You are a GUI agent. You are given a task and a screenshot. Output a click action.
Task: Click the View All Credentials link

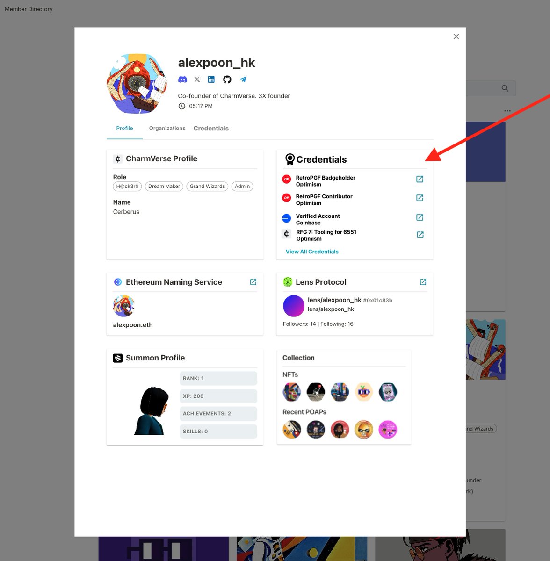[x=311, y=252]
